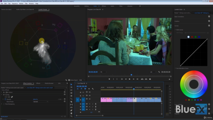Toggle the Creative section checkbox
The width and height of the screenshot is (213, 120).
(209, 21)
